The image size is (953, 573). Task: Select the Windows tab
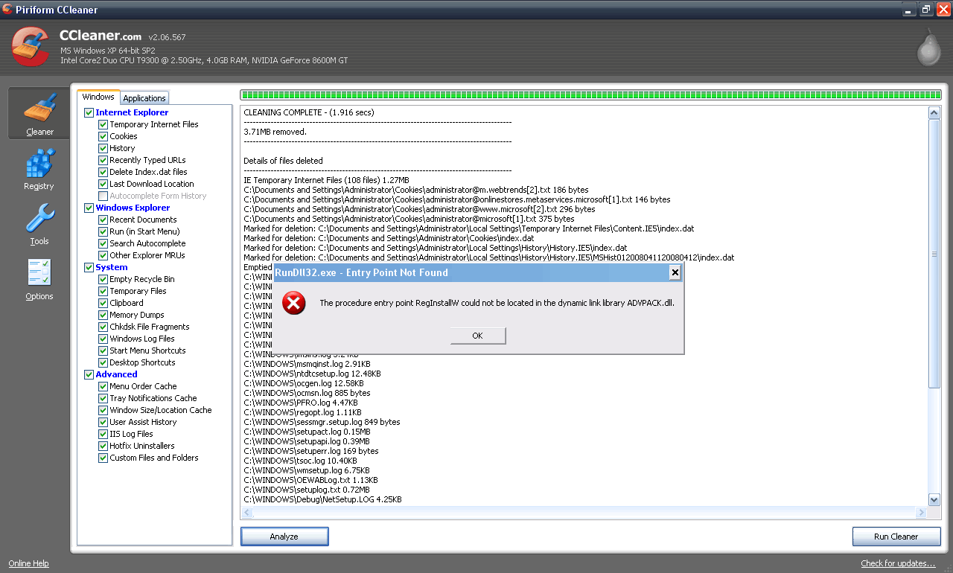[x=98, y=97]
